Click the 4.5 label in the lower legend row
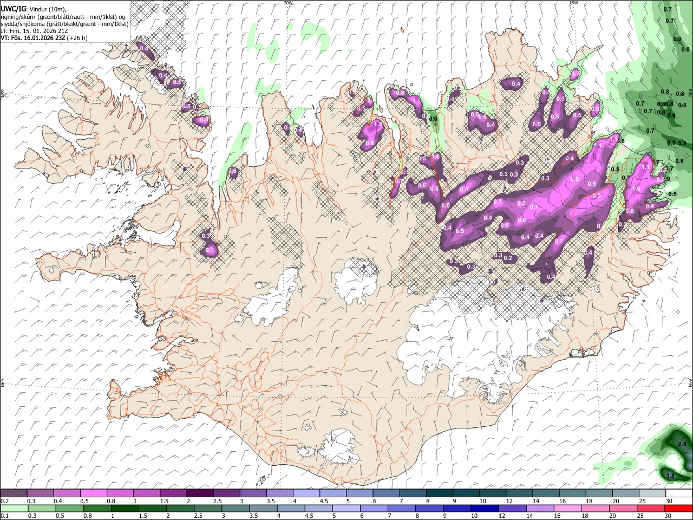The height and width of the screenshot is (520, 693). click(309, 516)
